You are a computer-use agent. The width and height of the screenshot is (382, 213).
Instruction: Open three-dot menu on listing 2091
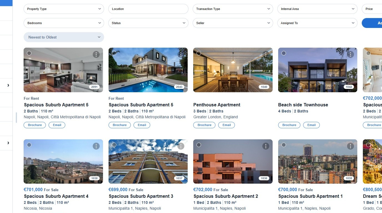pyautogui.click(x=96, y=54)
